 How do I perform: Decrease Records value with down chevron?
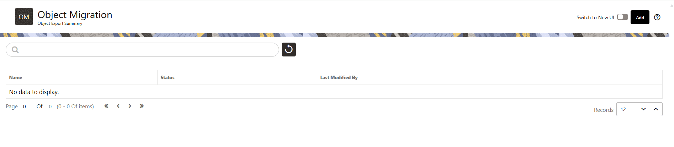click(x=643, y=109)
